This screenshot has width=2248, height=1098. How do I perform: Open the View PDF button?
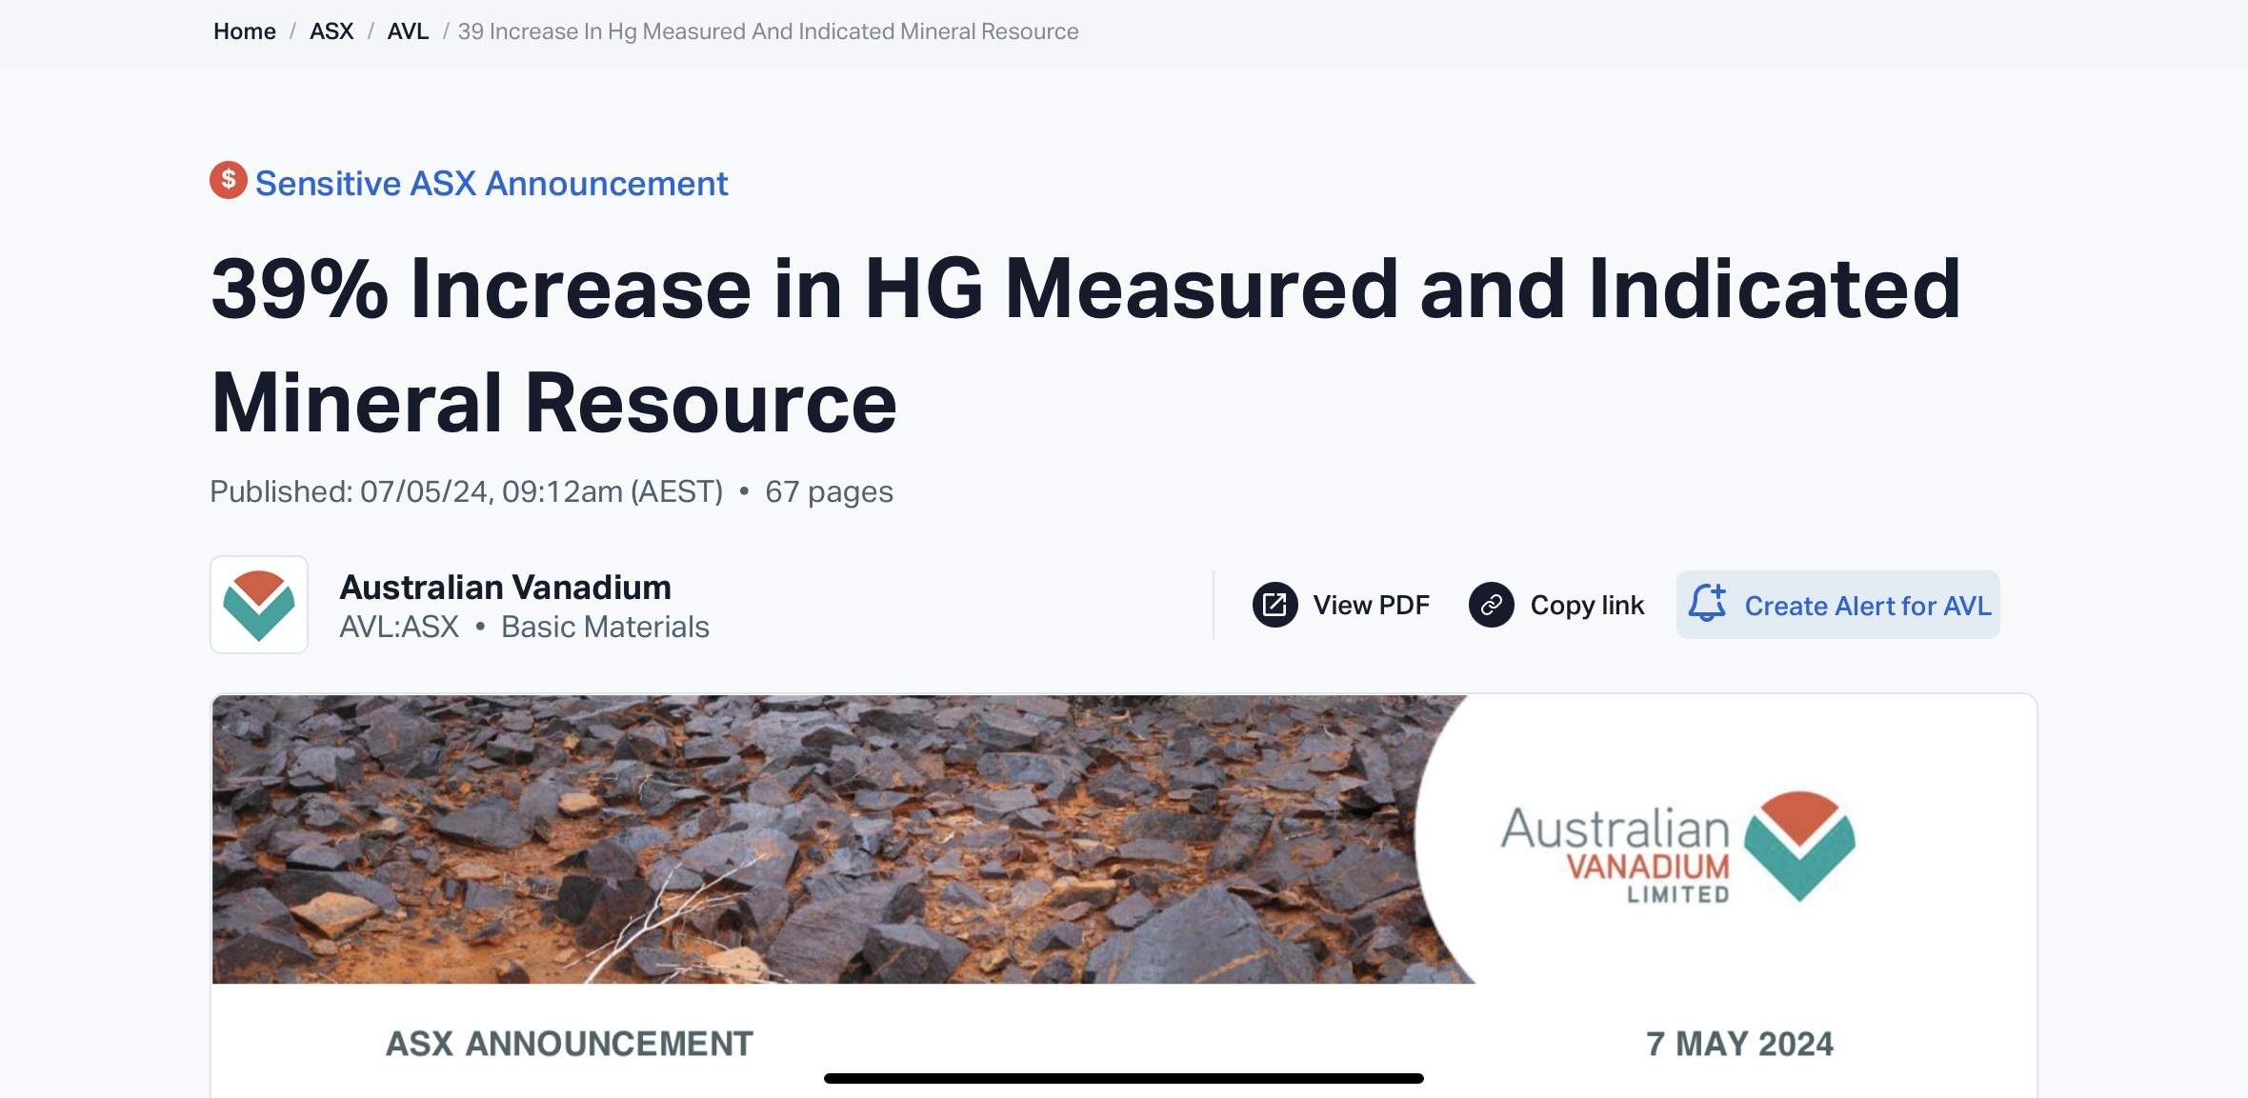pos(1341,605)
